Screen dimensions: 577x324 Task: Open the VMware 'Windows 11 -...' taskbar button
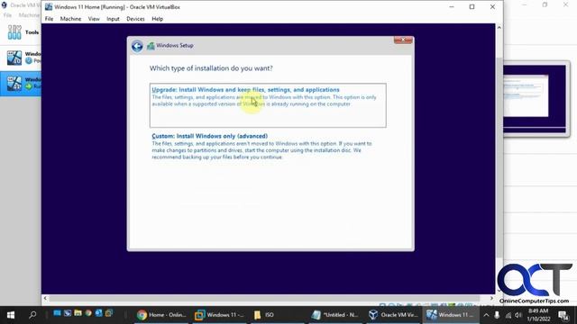point(219,315)
